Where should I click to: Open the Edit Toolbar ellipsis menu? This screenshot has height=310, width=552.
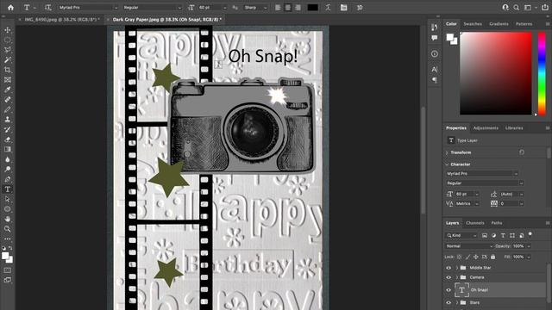click(8, 239)
